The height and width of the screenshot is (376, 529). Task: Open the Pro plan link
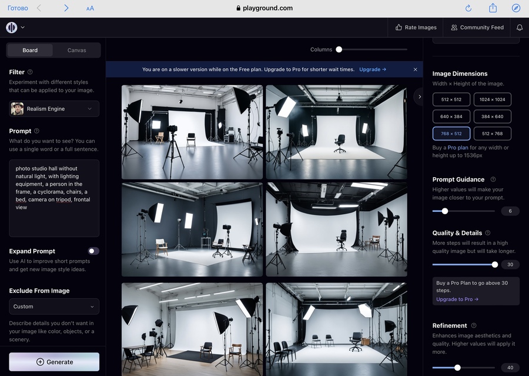coord(458,148)
